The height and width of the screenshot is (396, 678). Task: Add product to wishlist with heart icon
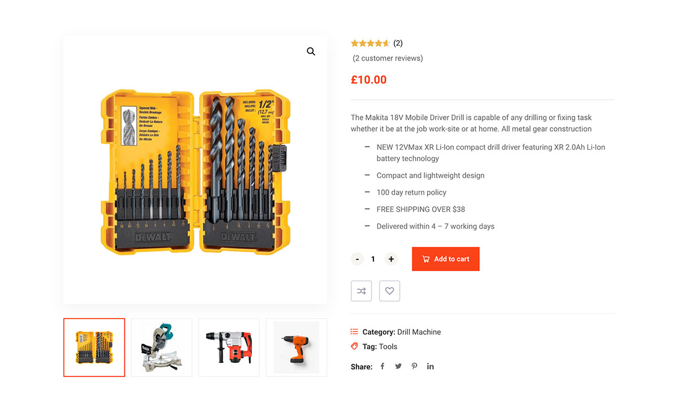click(389, 291)
